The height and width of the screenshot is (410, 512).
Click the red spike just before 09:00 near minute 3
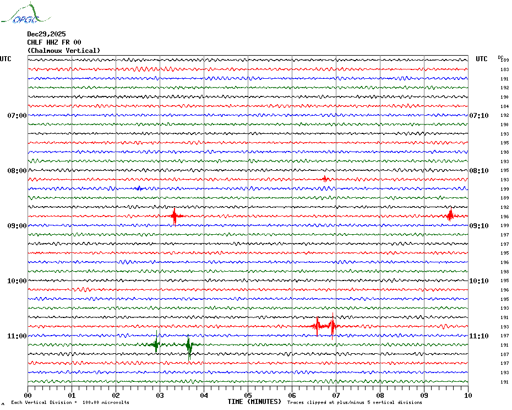click(175, 216)
